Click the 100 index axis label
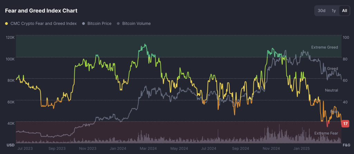The width and height of the screenshot is (354, 154). pos(346,37)
